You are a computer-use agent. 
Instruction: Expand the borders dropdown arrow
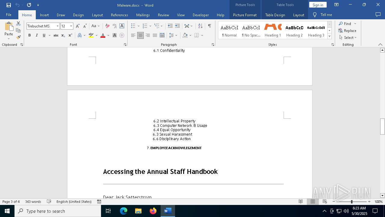coord(202,35)
